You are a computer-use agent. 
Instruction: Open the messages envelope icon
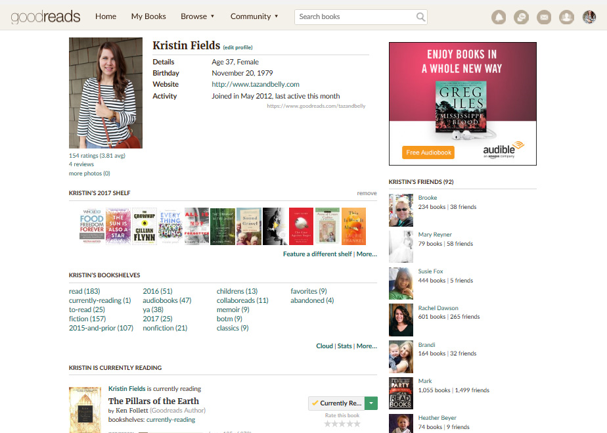pyautogui.click(x=544, y=17)
